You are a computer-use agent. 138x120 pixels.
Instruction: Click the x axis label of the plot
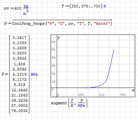(133, 90)
